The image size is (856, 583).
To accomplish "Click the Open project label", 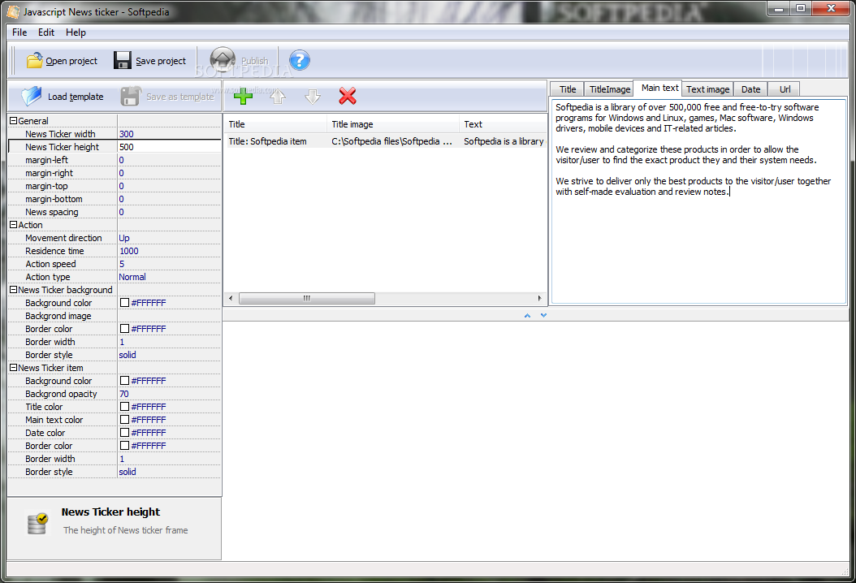I will click(71, 61).
